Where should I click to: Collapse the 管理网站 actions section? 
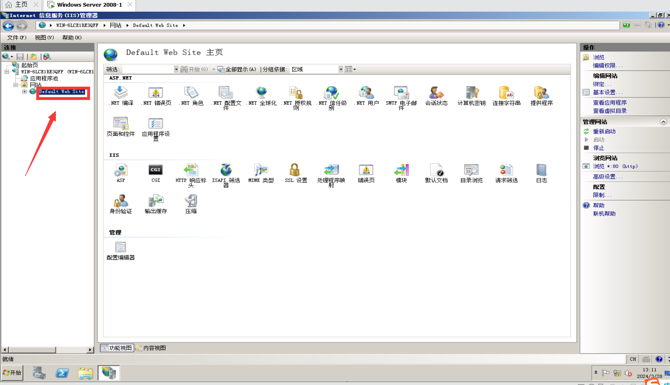(x=663, y=122)
